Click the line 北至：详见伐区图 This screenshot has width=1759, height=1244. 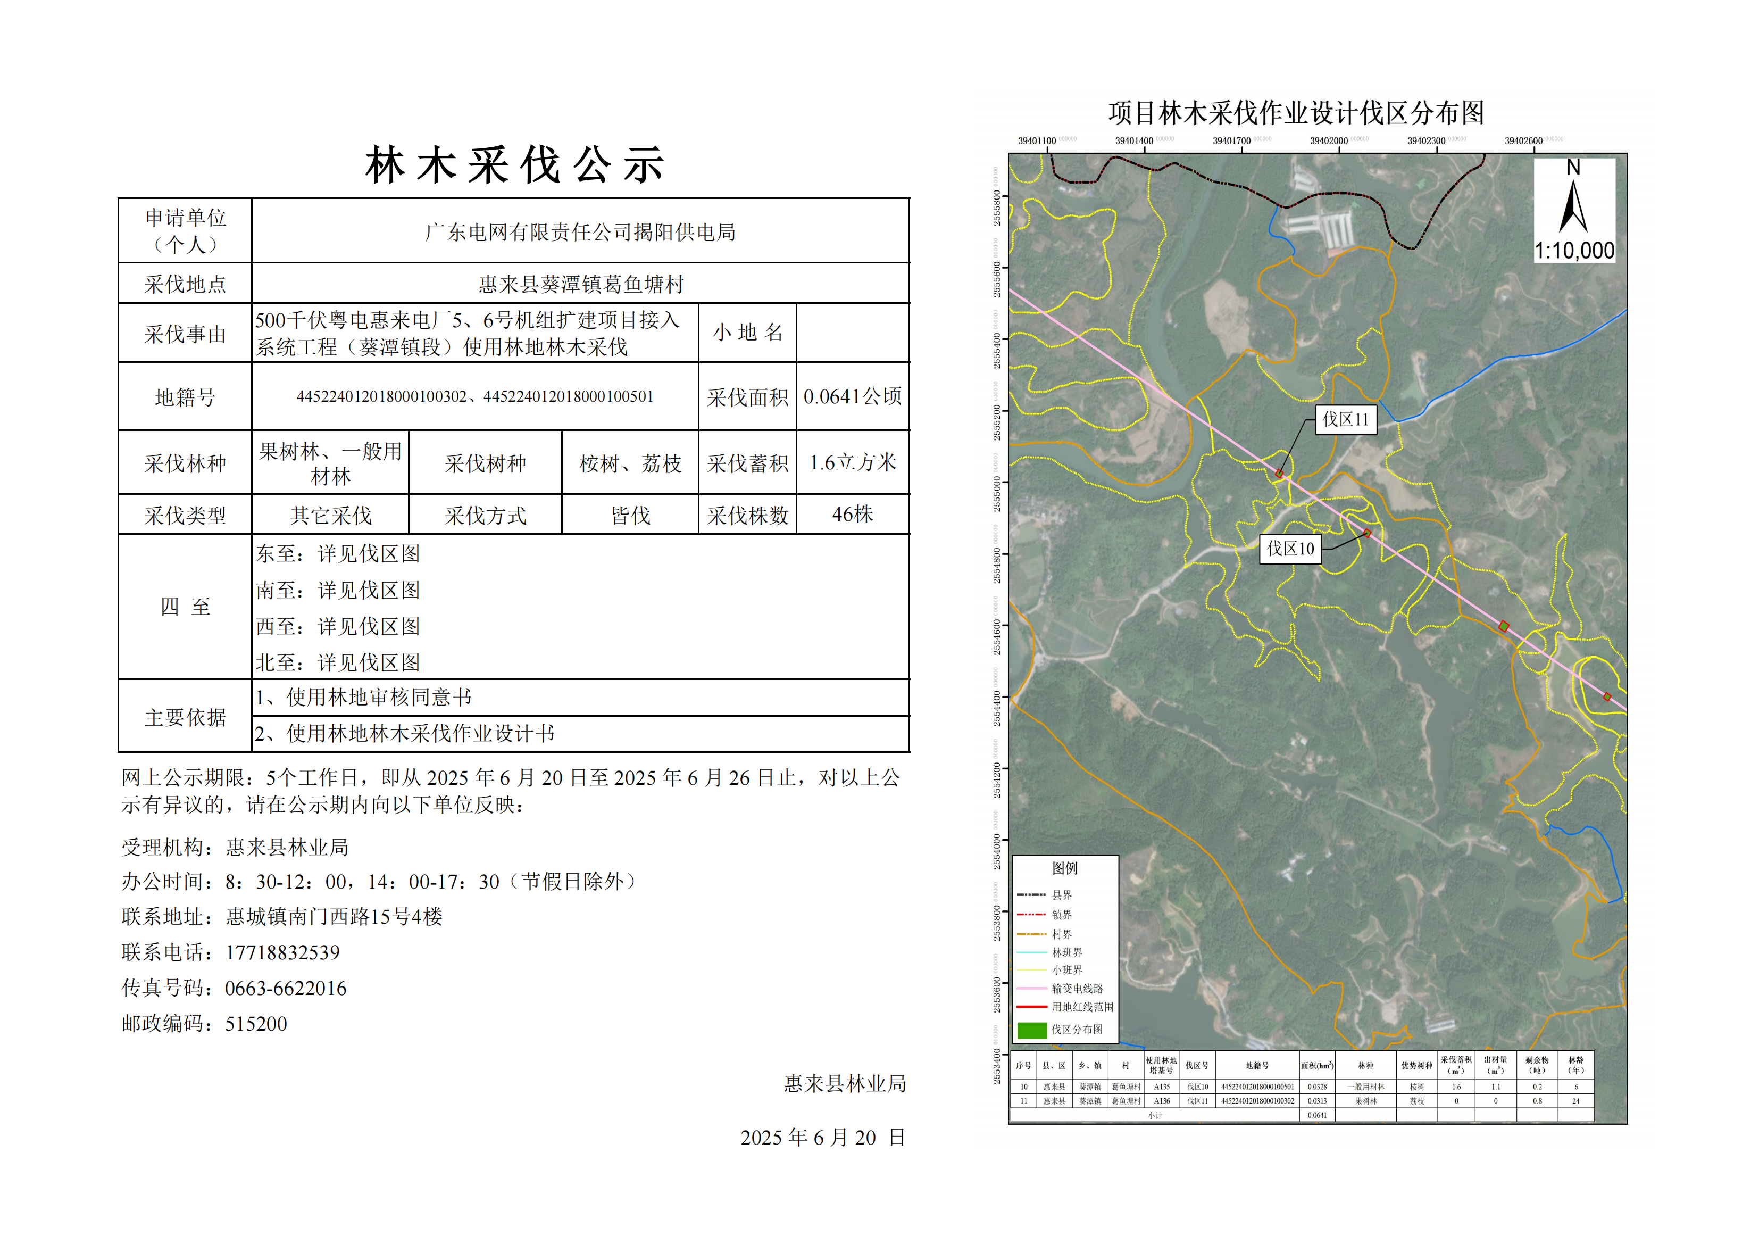click(x=338, y=662)
